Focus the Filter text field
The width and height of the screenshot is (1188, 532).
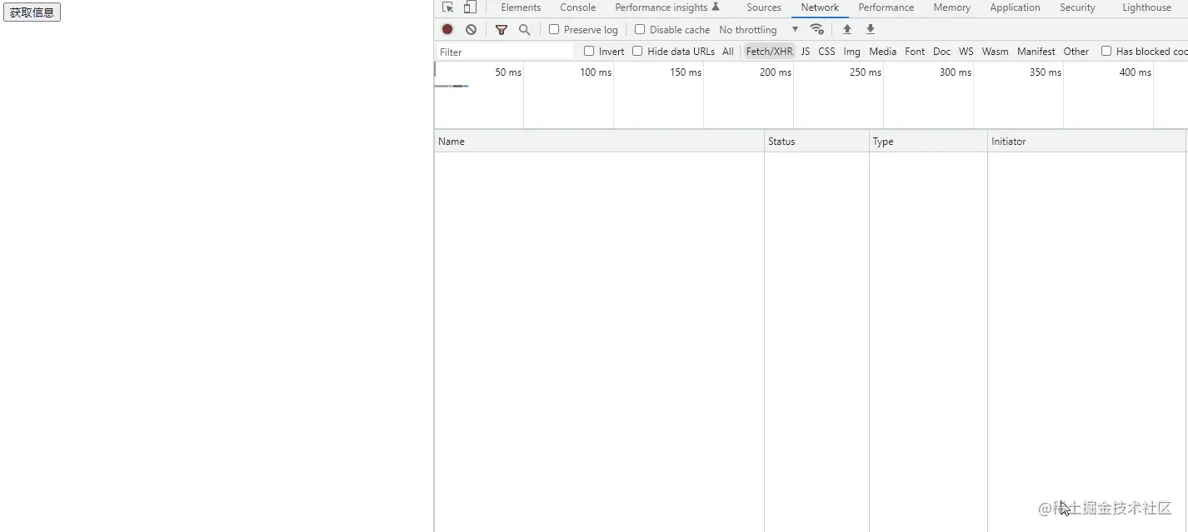point(505,52)
